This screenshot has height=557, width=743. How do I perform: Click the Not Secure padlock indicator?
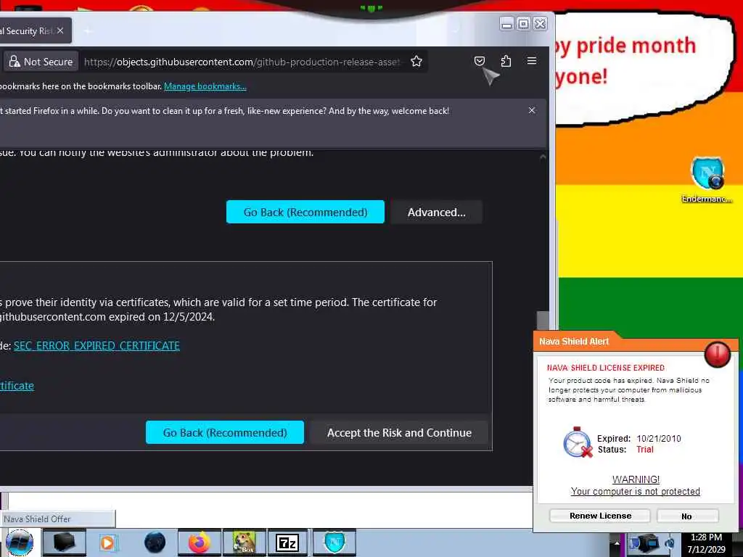(x=41, y=62)
